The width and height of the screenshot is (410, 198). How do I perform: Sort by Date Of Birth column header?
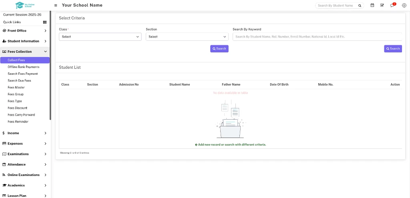pyautogui.click(x=279, y=84)
